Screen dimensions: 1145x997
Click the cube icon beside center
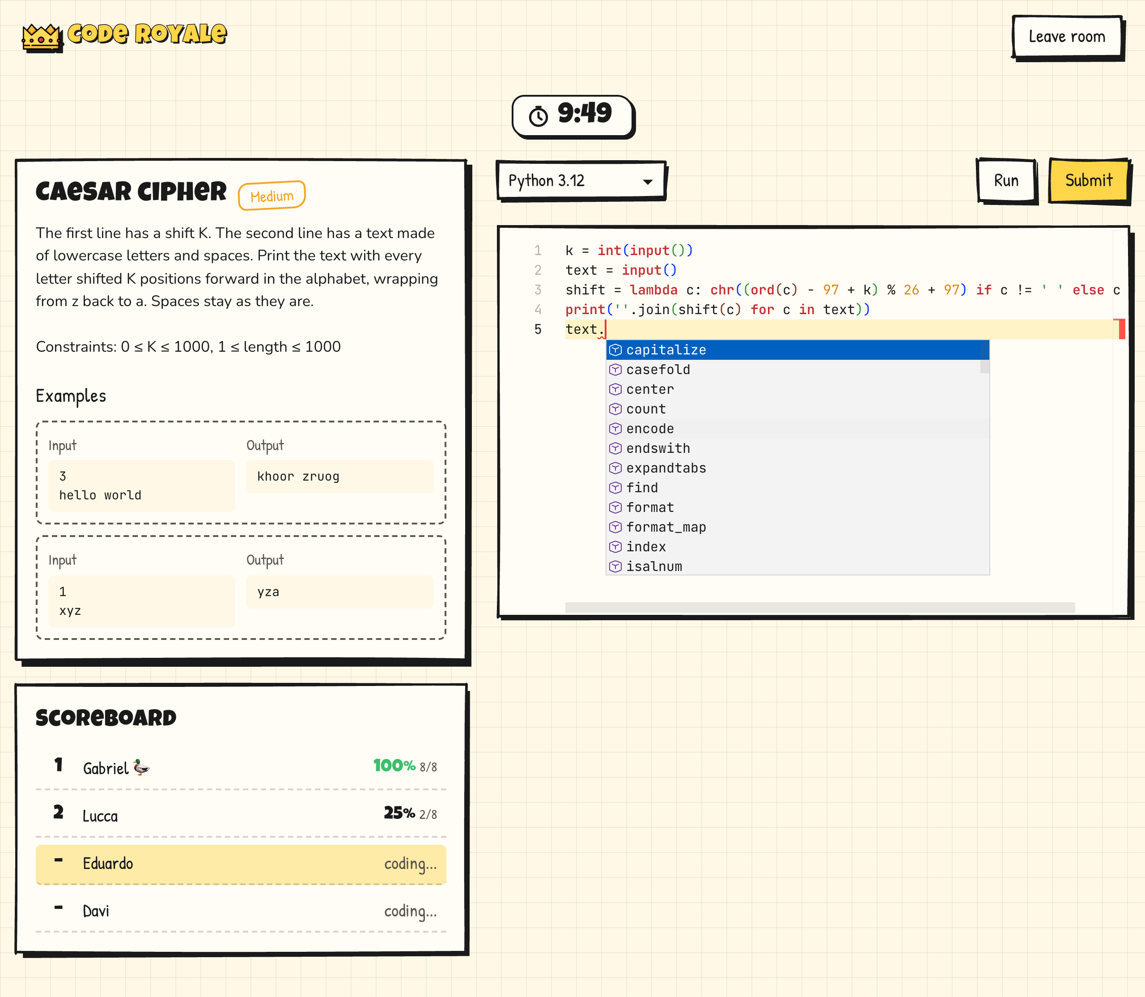[x=615, y=389]
